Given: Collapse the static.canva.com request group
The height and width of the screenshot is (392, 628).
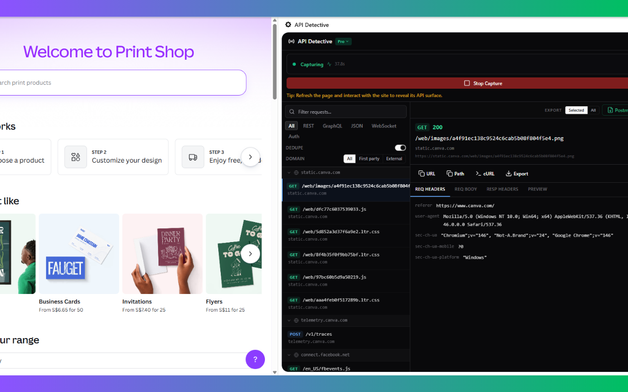Looking at the screenshot, I should click(x=289, y=172).
